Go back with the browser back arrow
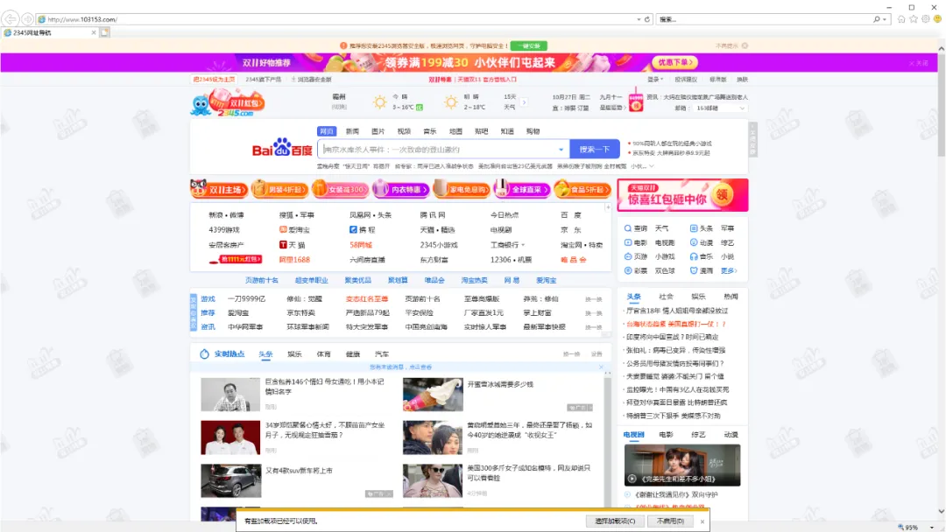 point(11,19)
